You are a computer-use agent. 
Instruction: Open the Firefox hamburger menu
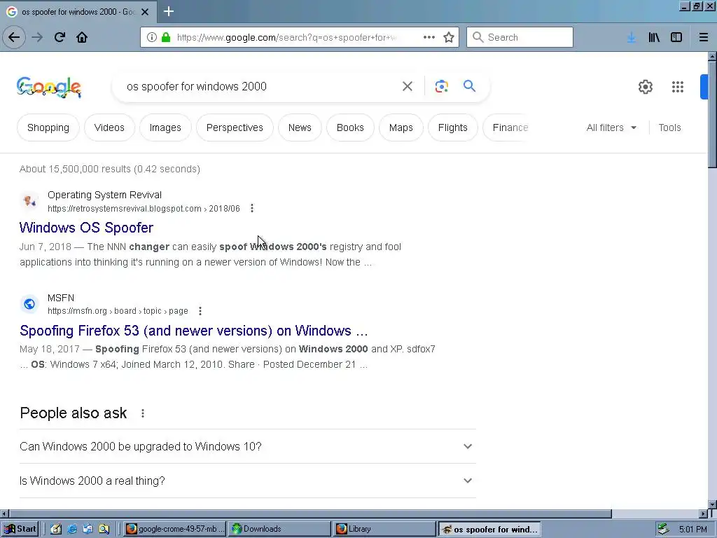tap(703, 38)
